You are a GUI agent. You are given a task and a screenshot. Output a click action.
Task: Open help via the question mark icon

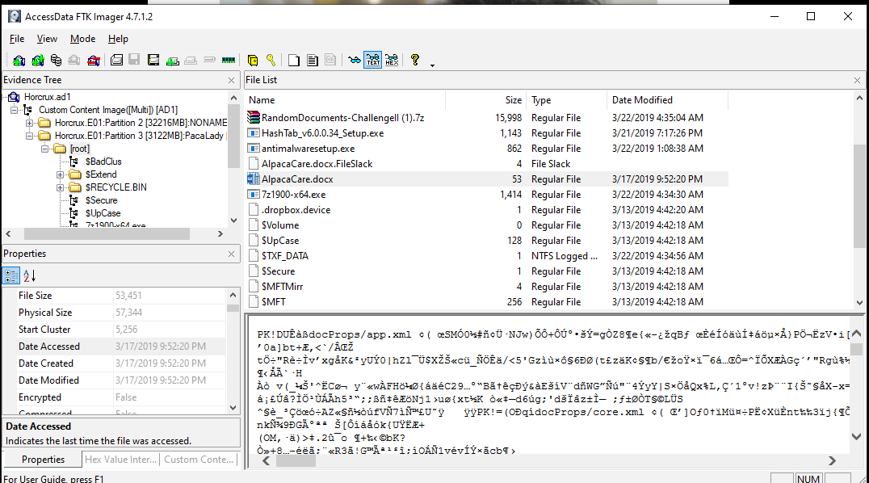(x=415, y=61)
